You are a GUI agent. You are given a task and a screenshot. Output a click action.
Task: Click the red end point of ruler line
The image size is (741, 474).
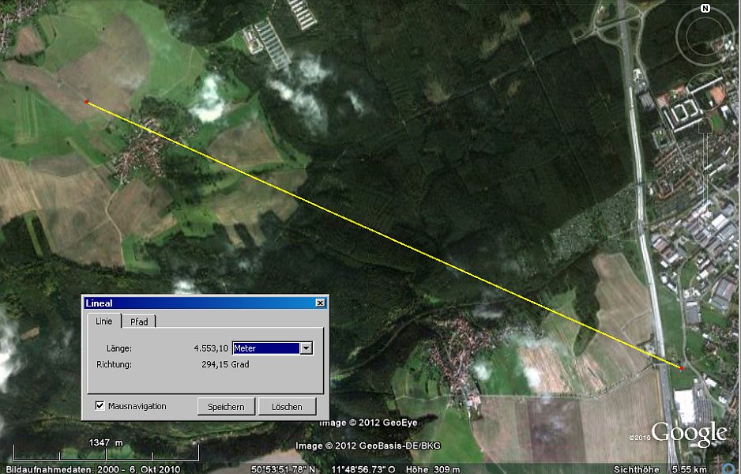click(x=681, y=367)
